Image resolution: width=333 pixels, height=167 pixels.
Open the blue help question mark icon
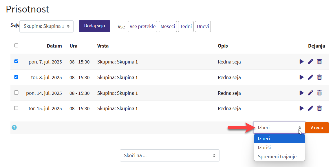click(x=14, y=127)
